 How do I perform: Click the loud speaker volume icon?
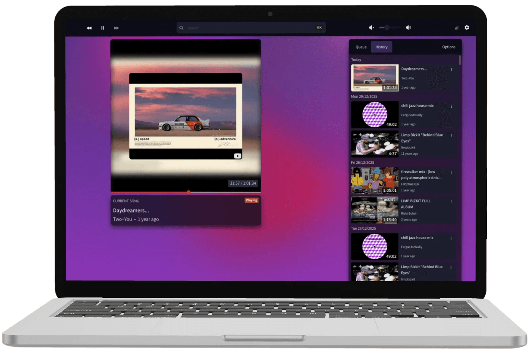pos(408,28)
